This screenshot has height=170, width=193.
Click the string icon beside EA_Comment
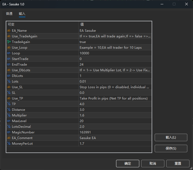click(x=9, y=138)
